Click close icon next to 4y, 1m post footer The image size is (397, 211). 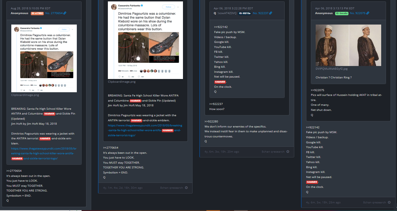tap(186, 188)
